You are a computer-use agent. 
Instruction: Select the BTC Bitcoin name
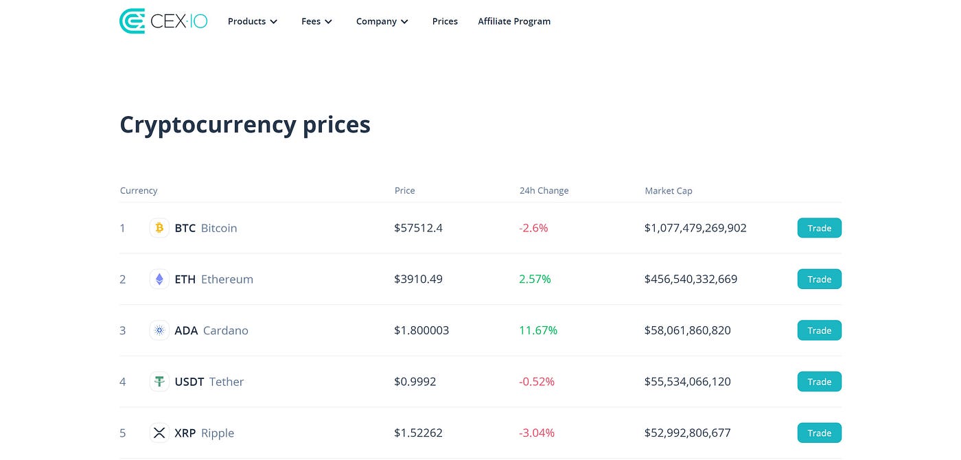tap(206, 228)
